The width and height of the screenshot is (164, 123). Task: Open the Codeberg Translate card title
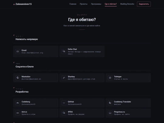click(122, 102)
